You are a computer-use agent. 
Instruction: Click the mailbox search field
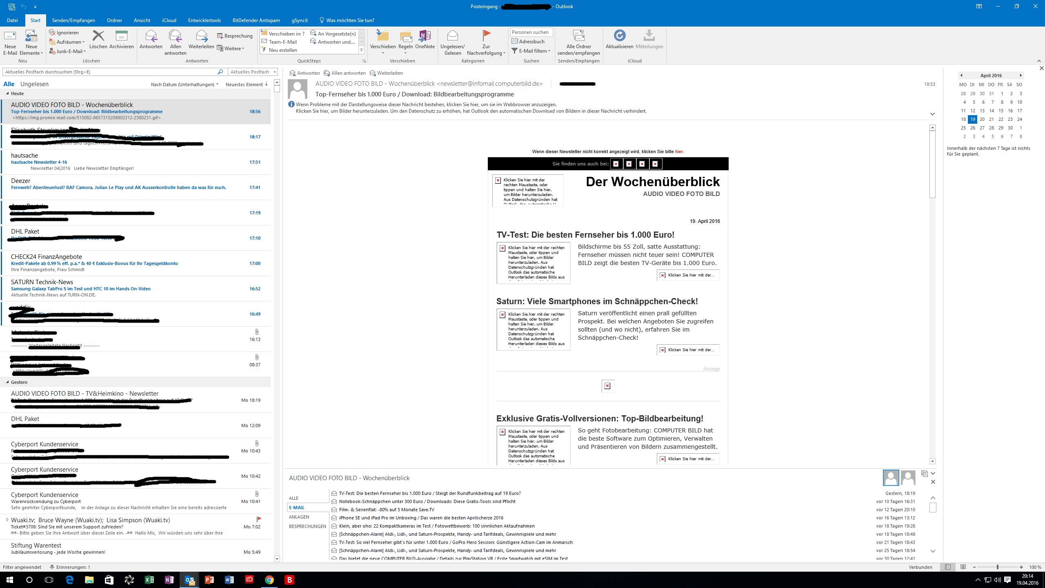coord(110,72)
